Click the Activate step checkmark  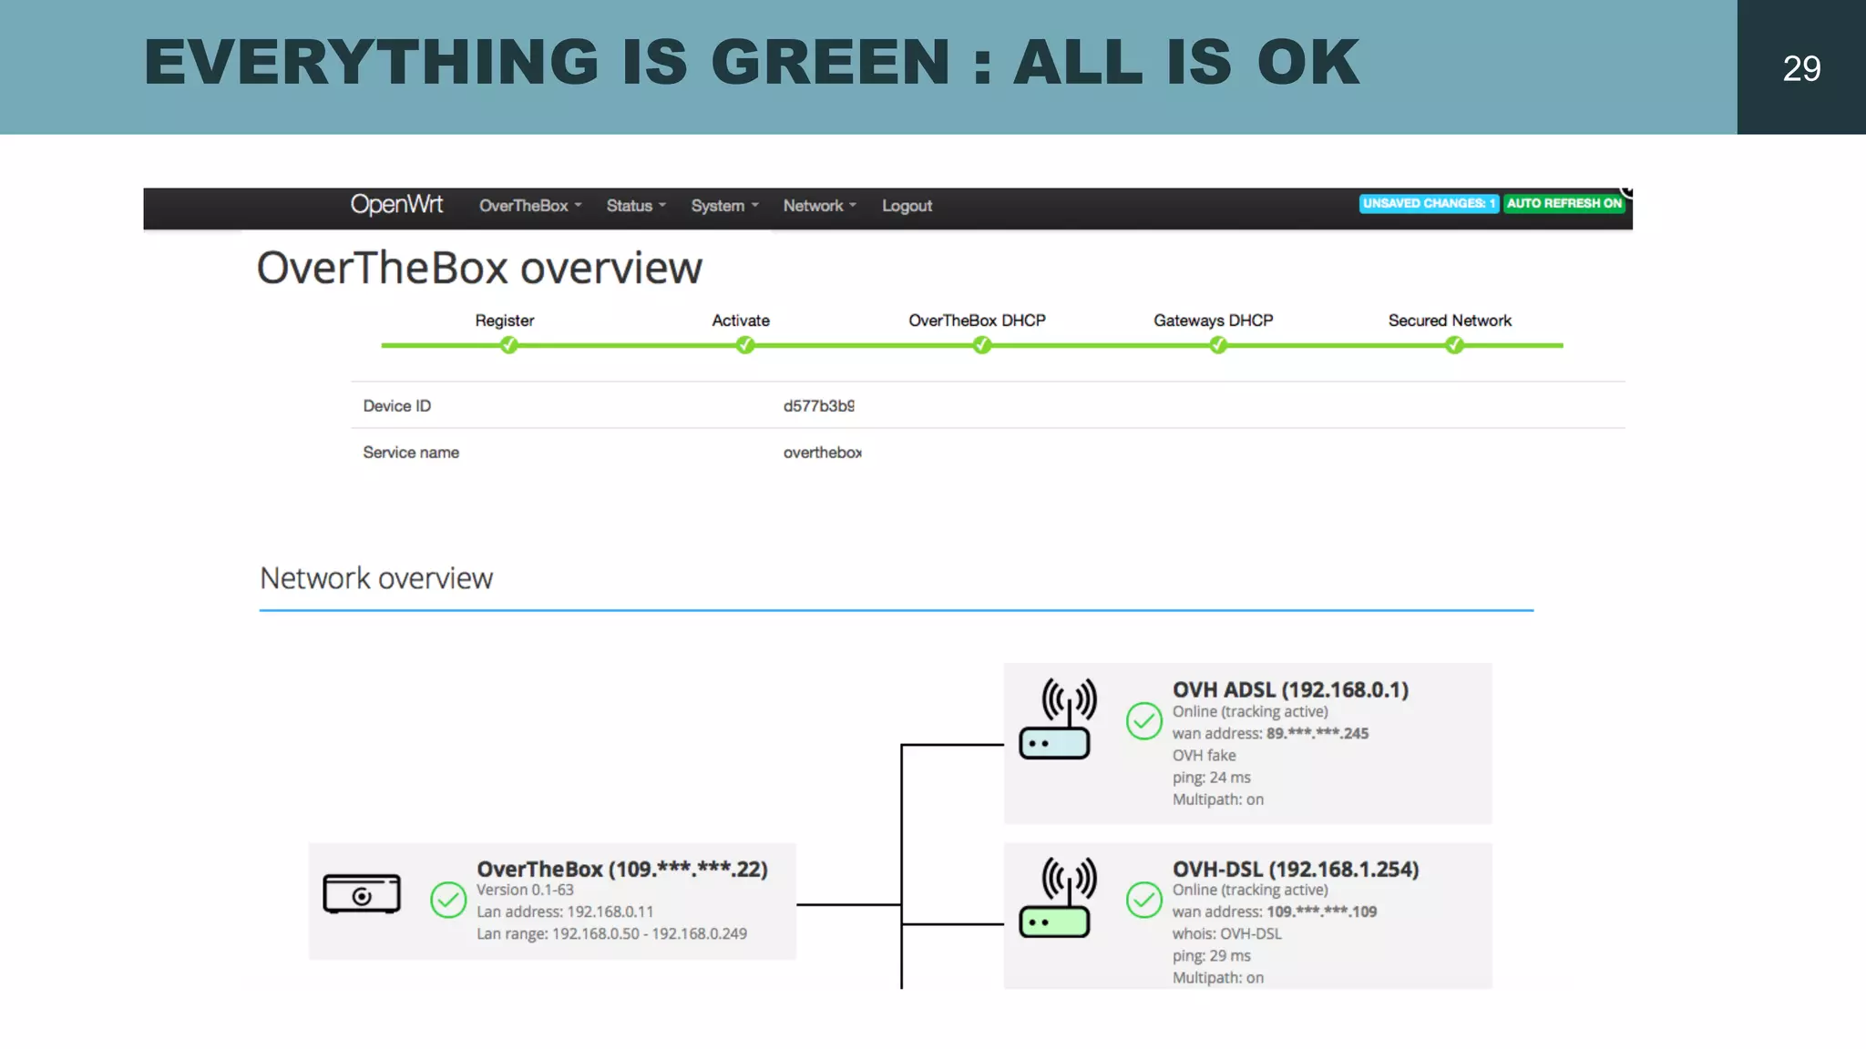745,345
